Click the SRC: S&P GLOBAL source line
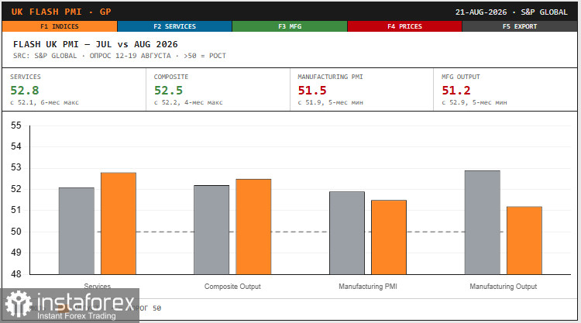The image size is (581, 323). coord(119,56)
